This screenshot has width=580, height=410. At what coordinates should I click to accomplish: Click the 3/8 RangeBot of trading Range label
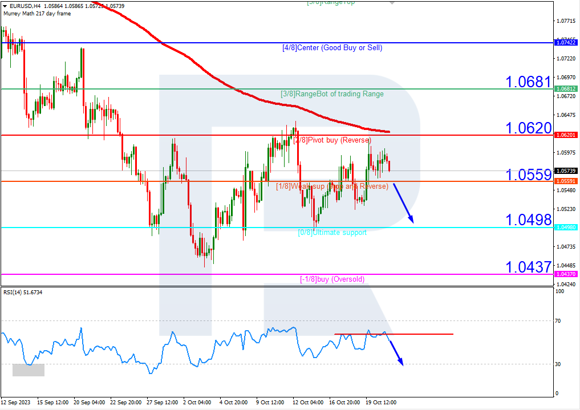pyautogui.click(x=332, y=94)
